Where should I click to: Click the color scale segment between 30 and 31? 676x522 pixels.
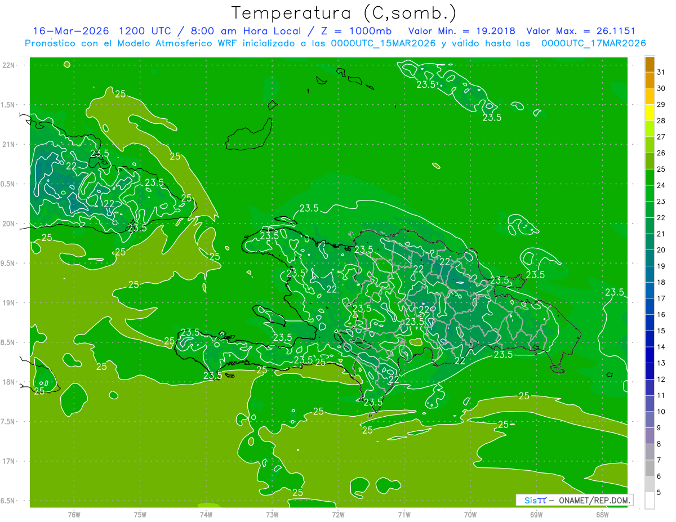tap(650, 80)
